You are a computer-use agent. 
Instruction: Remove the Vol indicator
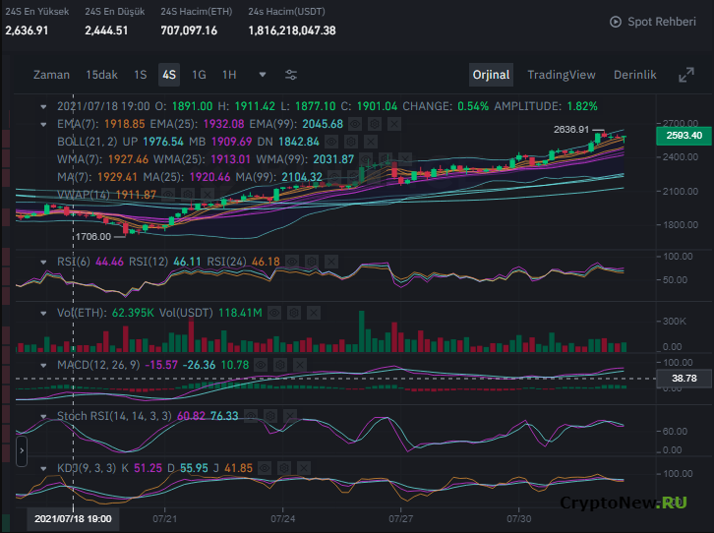(x=314, y=313)
